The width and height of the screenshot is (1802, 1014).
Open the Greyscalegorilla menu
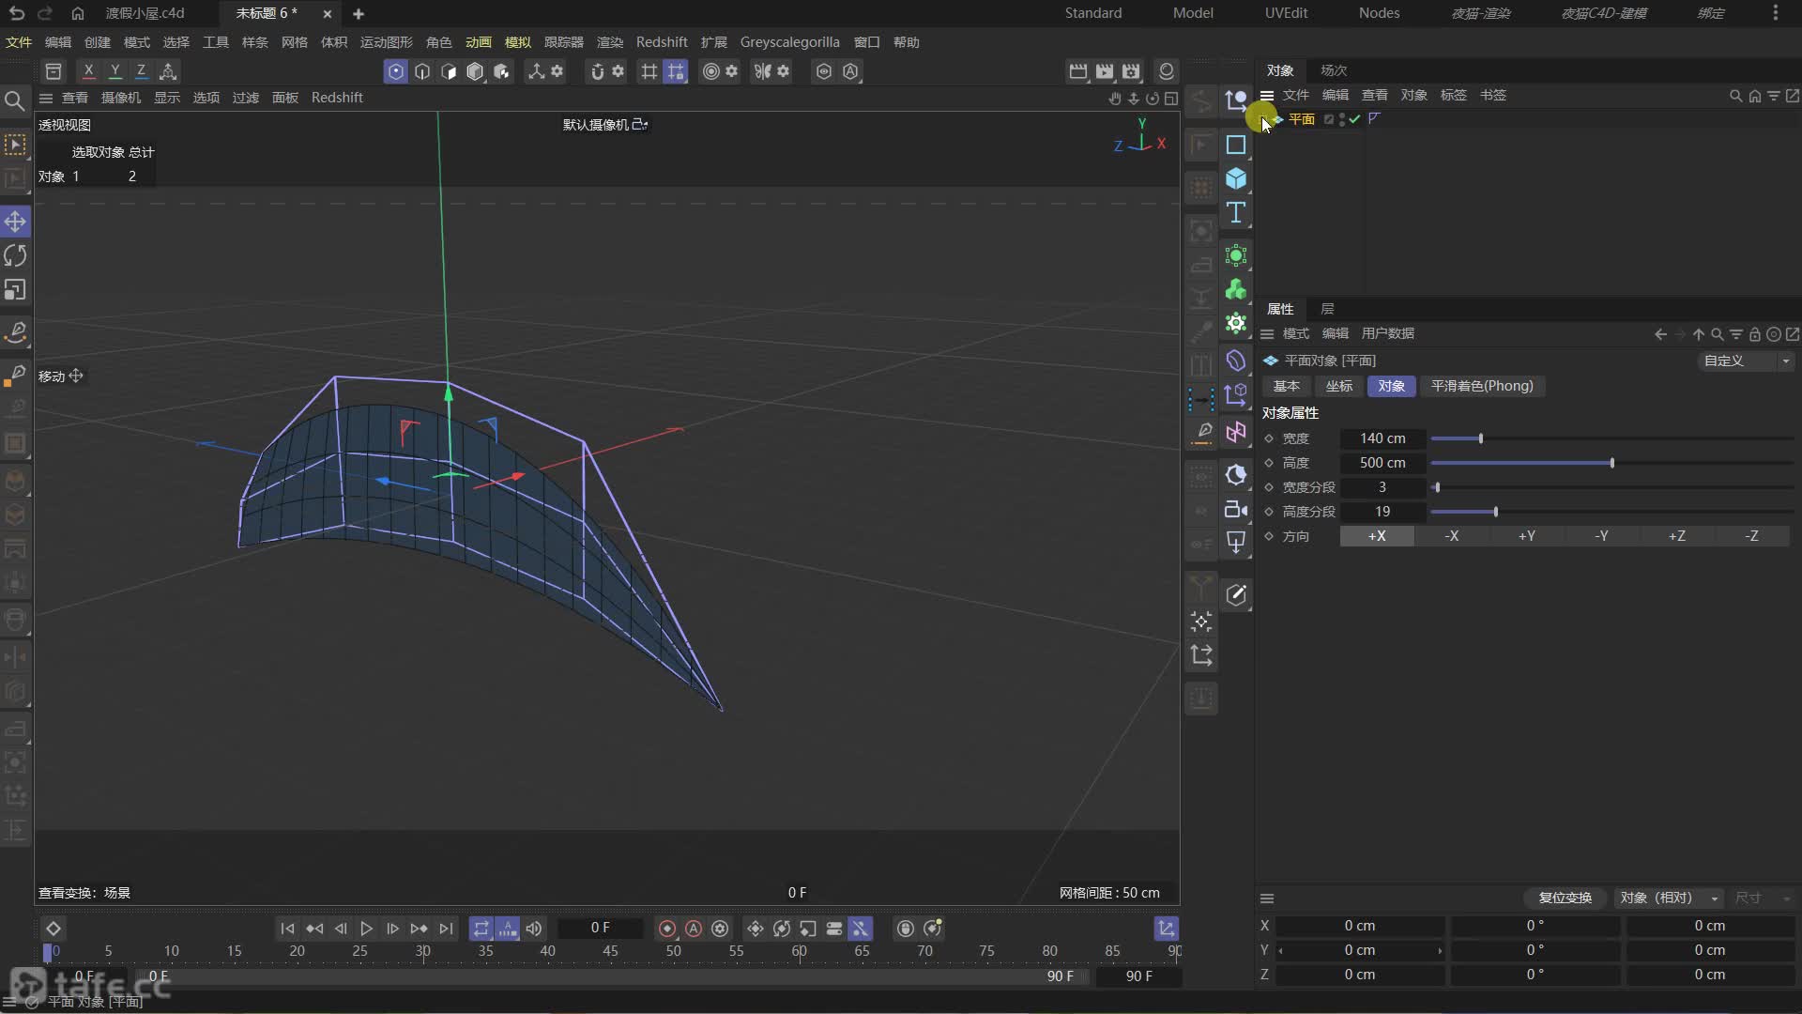[789, 42]
